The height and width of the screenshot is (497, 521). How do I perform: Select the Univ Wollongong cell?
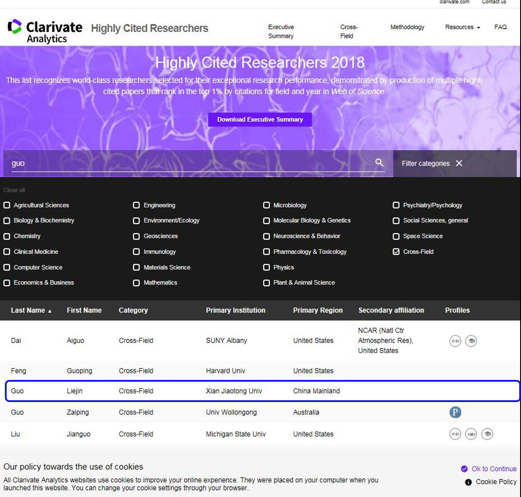pos(231,412)
